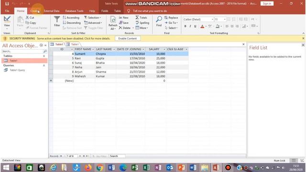306x172 pixels.
Task: Collapse the Tables group
Action: point(44,56)
